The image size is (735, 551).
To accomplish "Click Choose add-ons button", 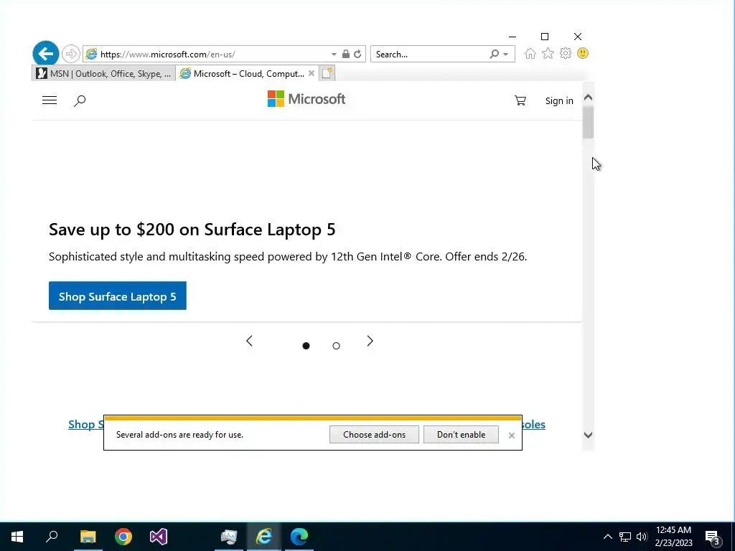I will click(x=374, y=434).
